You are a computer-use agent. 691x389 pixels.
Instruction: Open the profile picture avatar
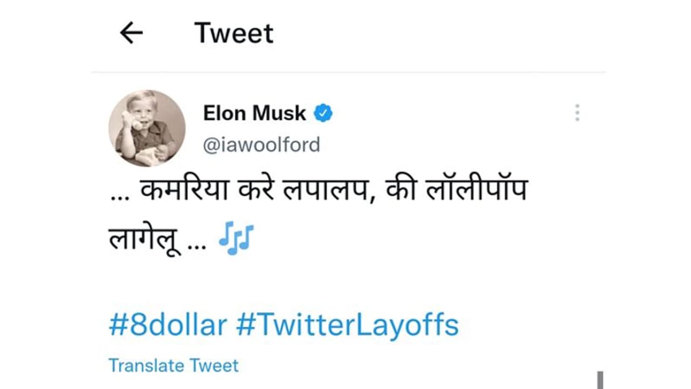click(147, 128)
